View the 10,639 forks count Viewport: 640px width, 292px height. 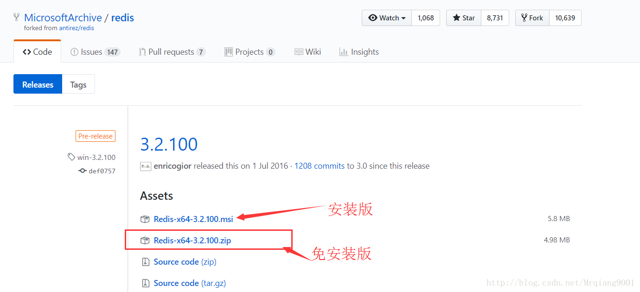click(565, 18)
